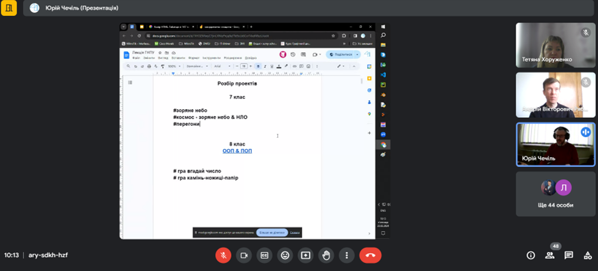Show the participants list
This screenshot has width=598, height=271.
click(550, 255)
